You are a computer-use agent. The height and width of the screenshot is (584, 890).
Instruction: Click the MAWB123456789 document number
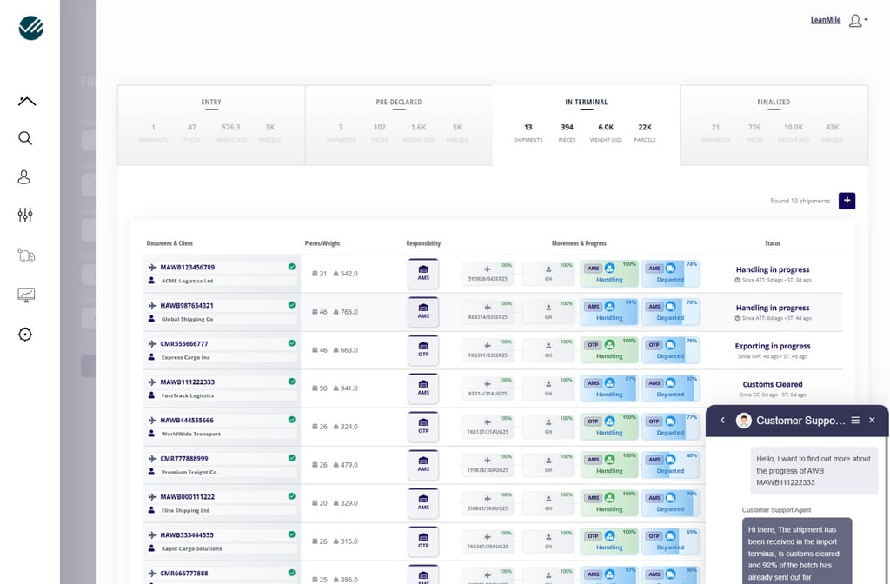[188, 268]
